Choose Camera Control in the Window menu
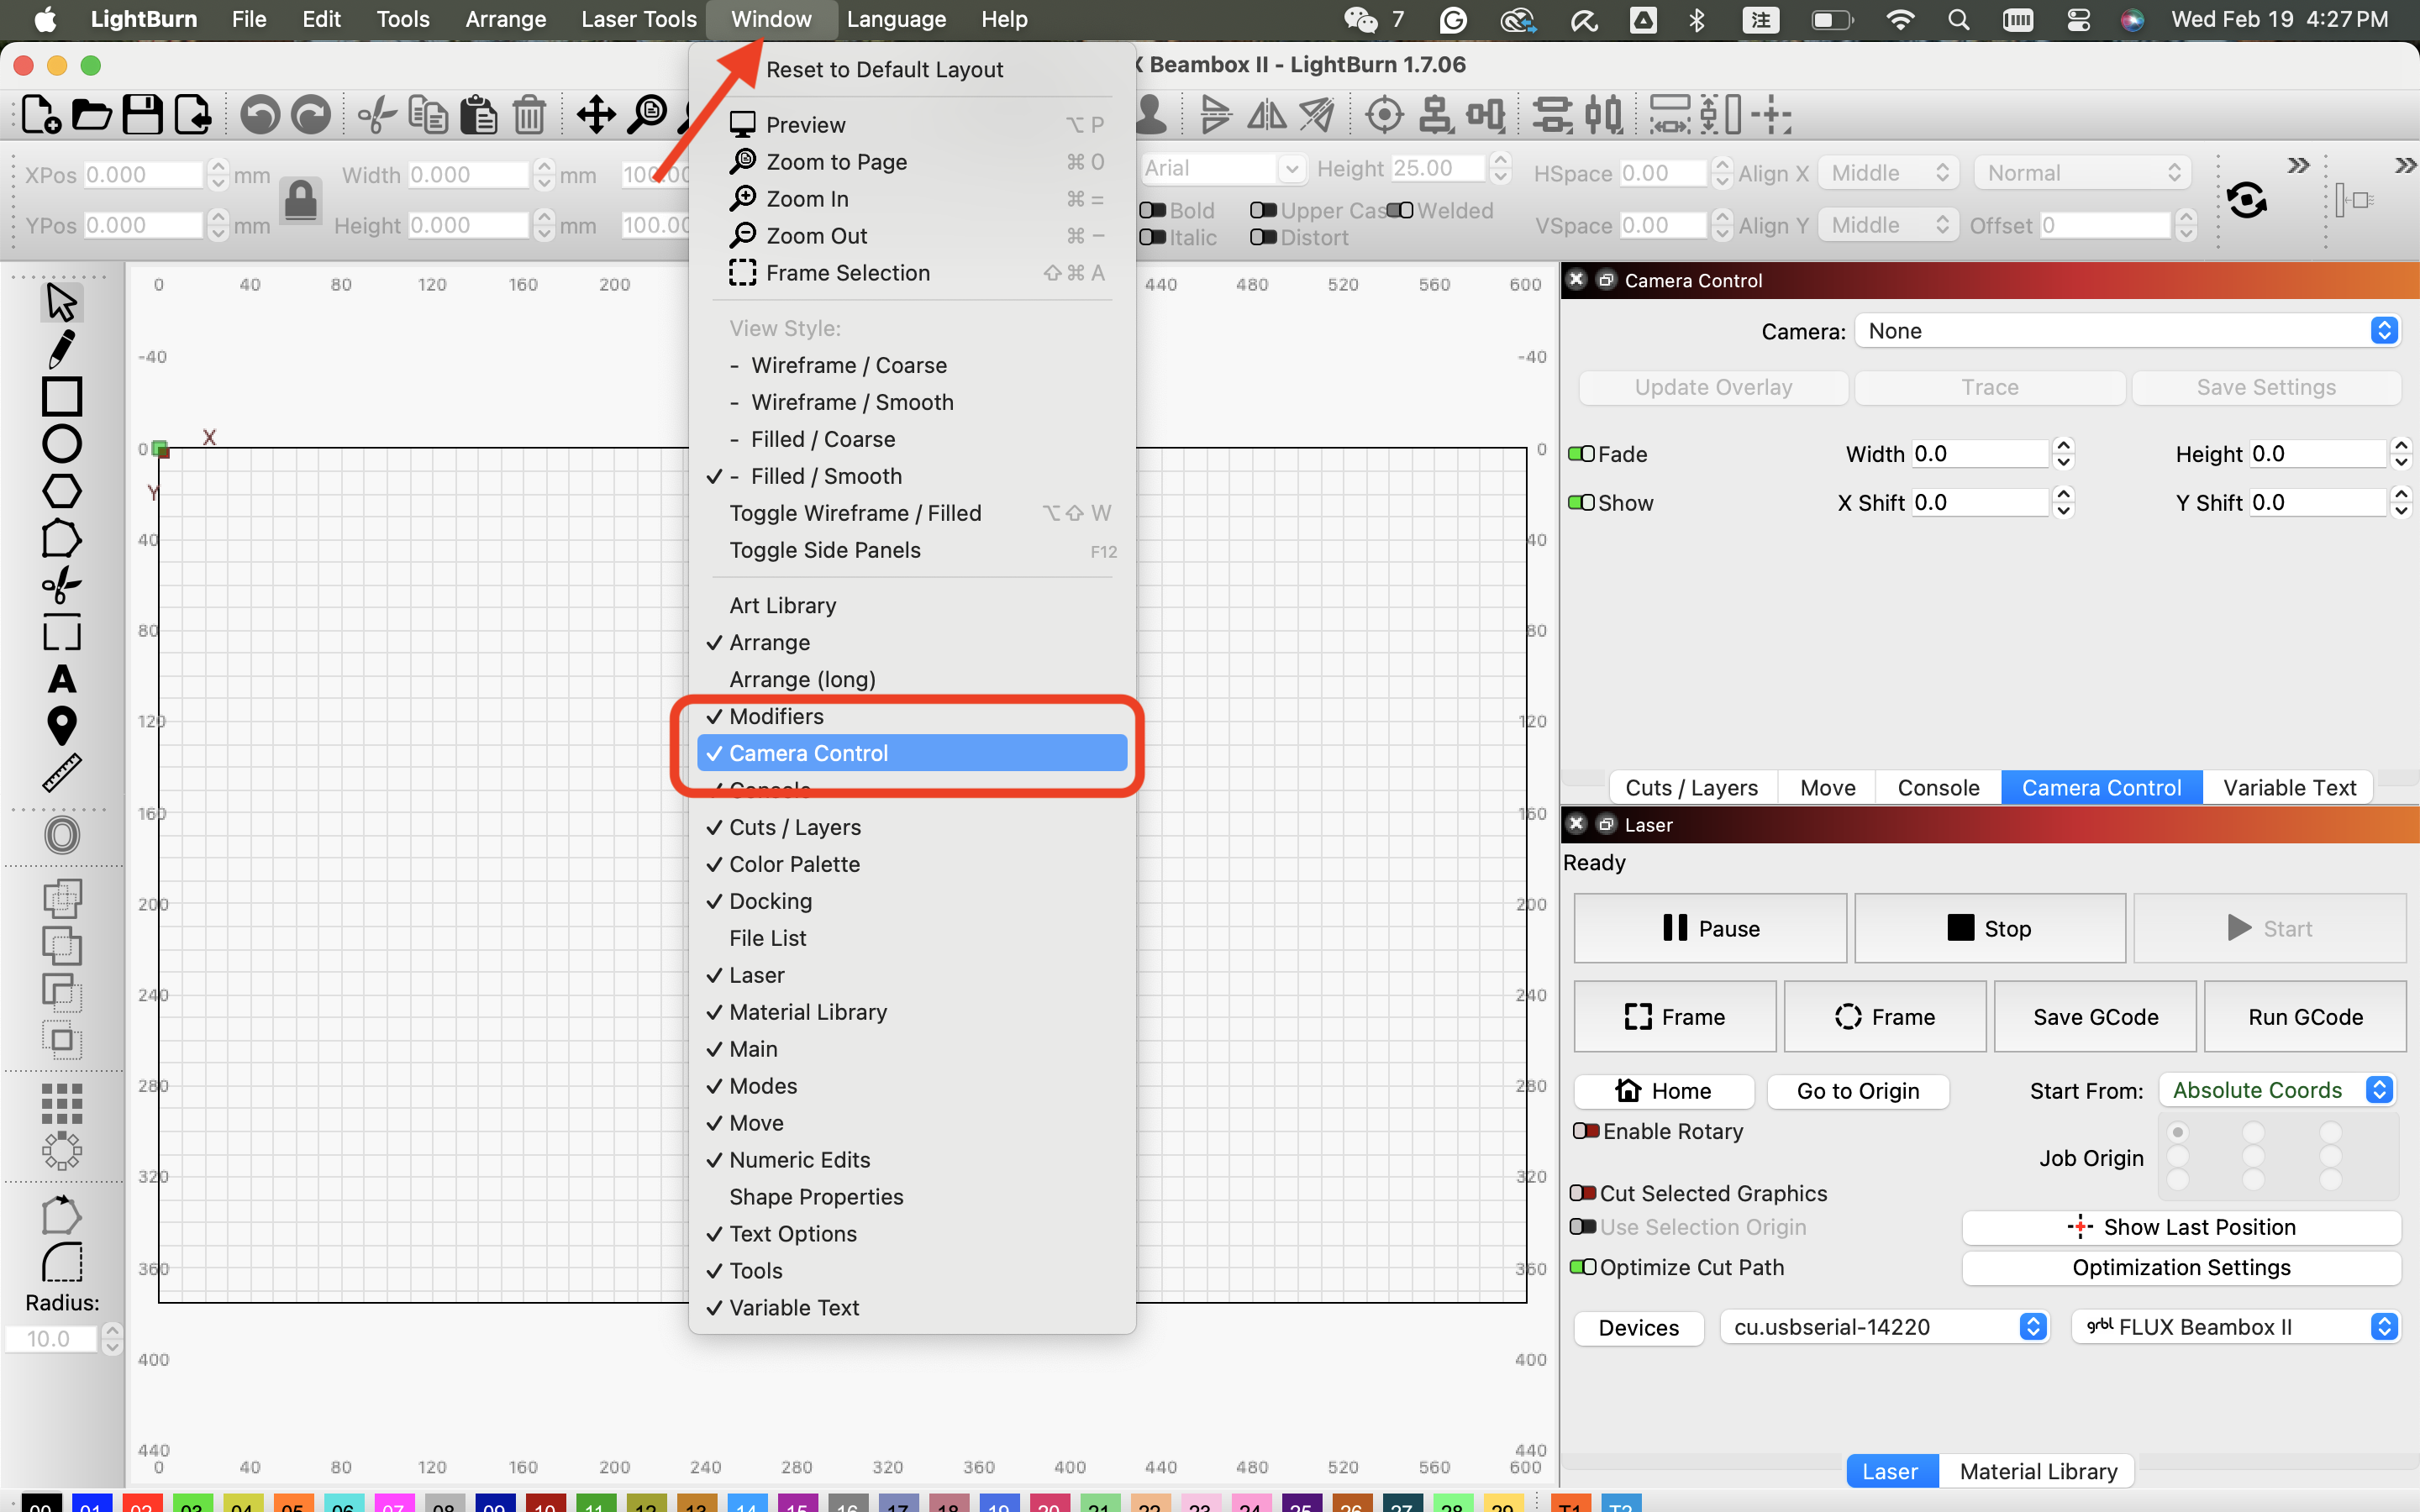 pos(912,753)
